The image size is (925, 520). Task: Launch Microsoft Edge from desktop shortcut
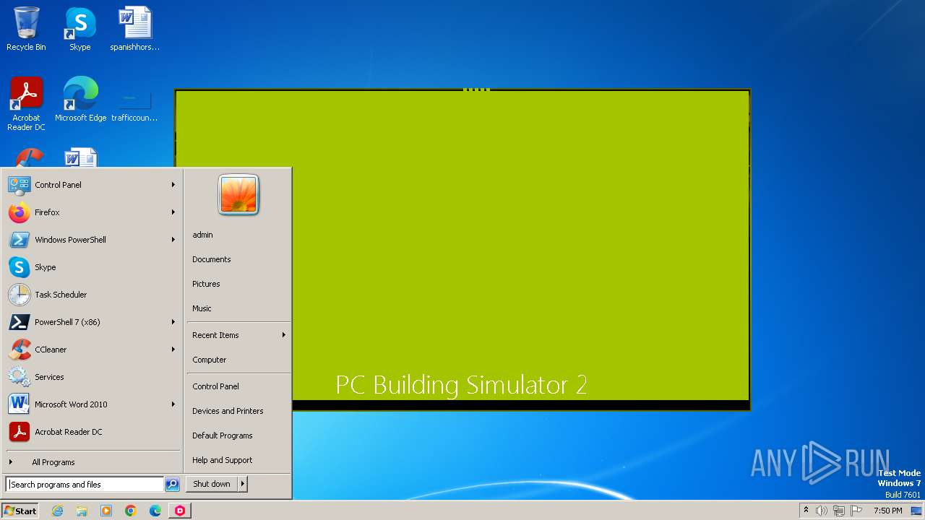coord(80,99)
